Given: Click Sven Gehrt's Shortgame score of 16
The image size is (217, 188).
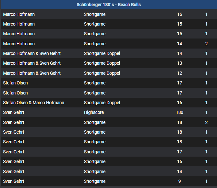Looking at the screenshot, I should click(x=180, y=161).
